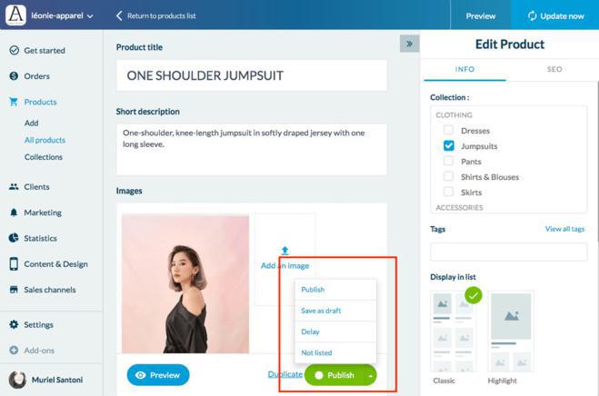599x396 pixels.
Task: Click into the Tags input field
Action: coord(508,252)
